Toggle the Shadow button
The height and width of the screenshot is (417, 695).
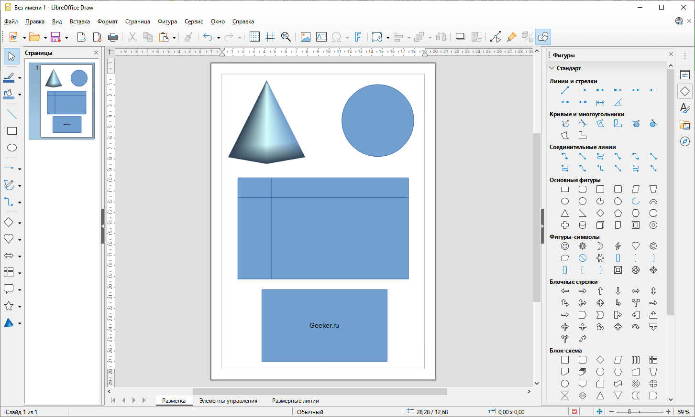460,37
